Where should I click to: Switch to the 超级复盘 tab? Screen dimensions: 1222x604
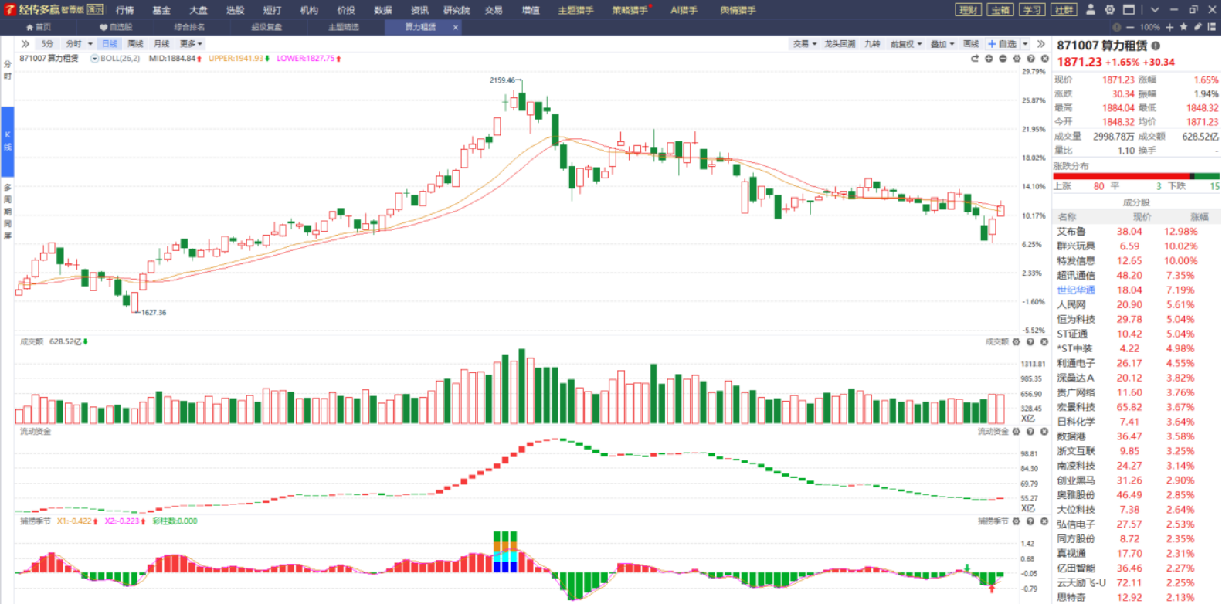point(266,27)
